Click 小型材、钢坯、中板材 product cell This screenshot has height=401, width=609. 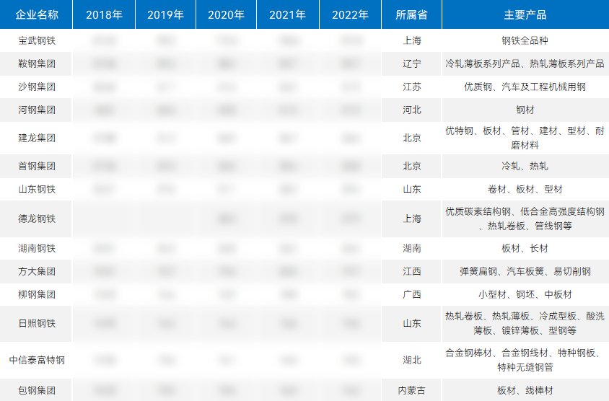tap(525, 294)
